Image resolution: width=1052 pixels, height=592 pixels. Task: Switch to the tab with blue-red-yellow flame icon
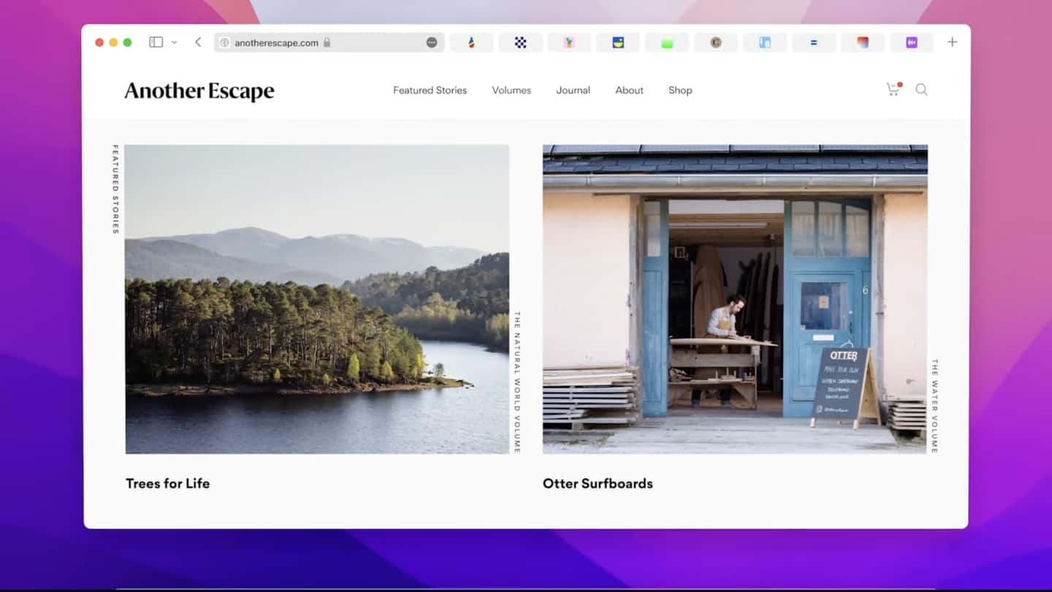[x=471, y=42]
